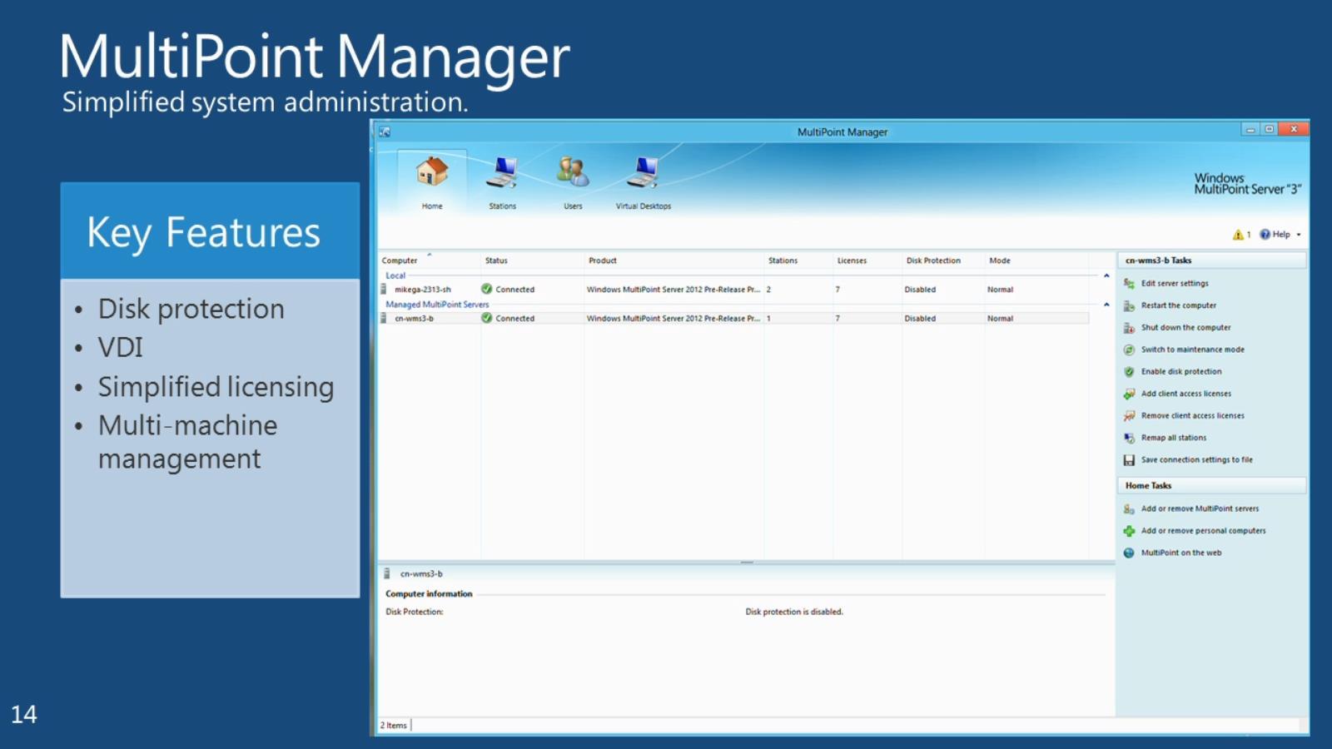Select the cn-wms3-b computer row
This screenshot has width=1332, height=749.
click(x=734, y=319)
